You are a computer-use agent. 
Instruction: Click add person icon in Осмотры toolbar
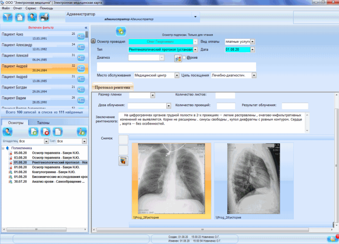pos(82,132)
